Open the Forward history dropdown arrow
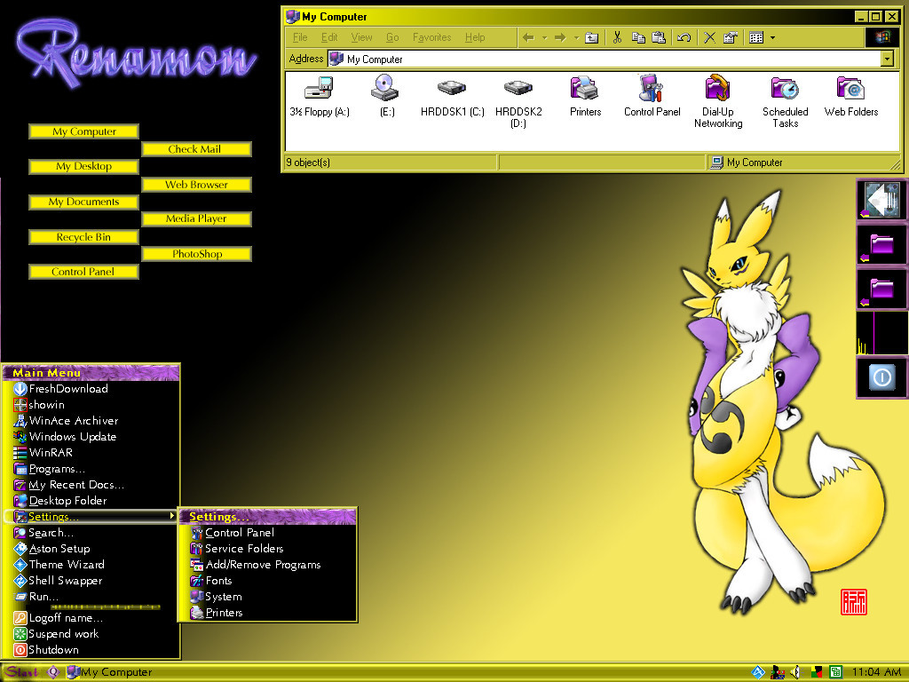909x682 pixels. [x=576, y=37]
